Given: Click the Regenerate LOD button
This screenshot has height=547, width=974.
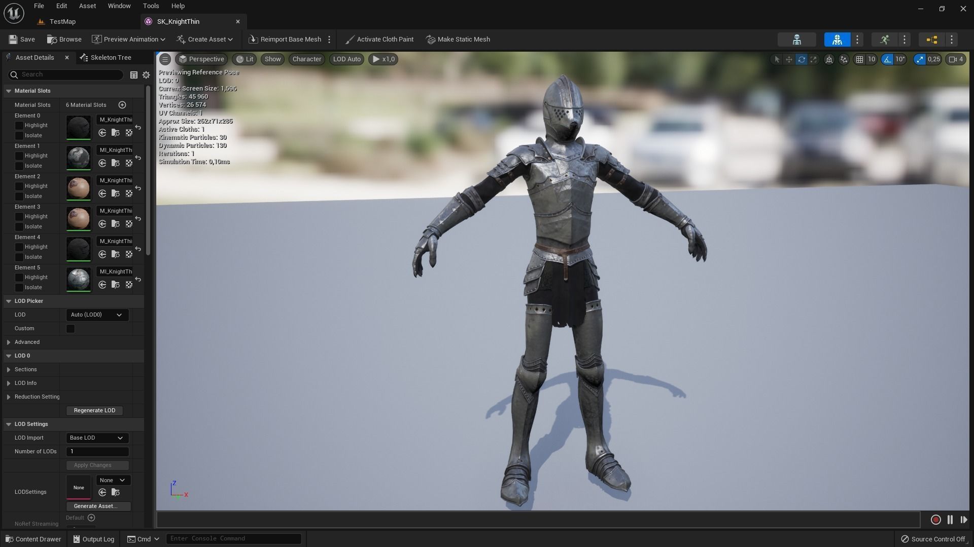Looking at the screenshot, I should (94, 411).
